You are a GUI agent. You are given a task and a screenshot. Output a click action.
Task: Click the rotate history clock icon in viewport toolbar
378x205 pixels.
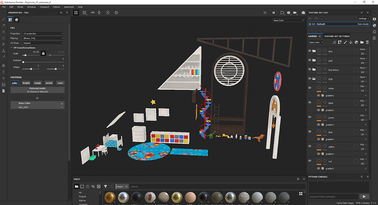pyautogui.click(x=116, y=13)
